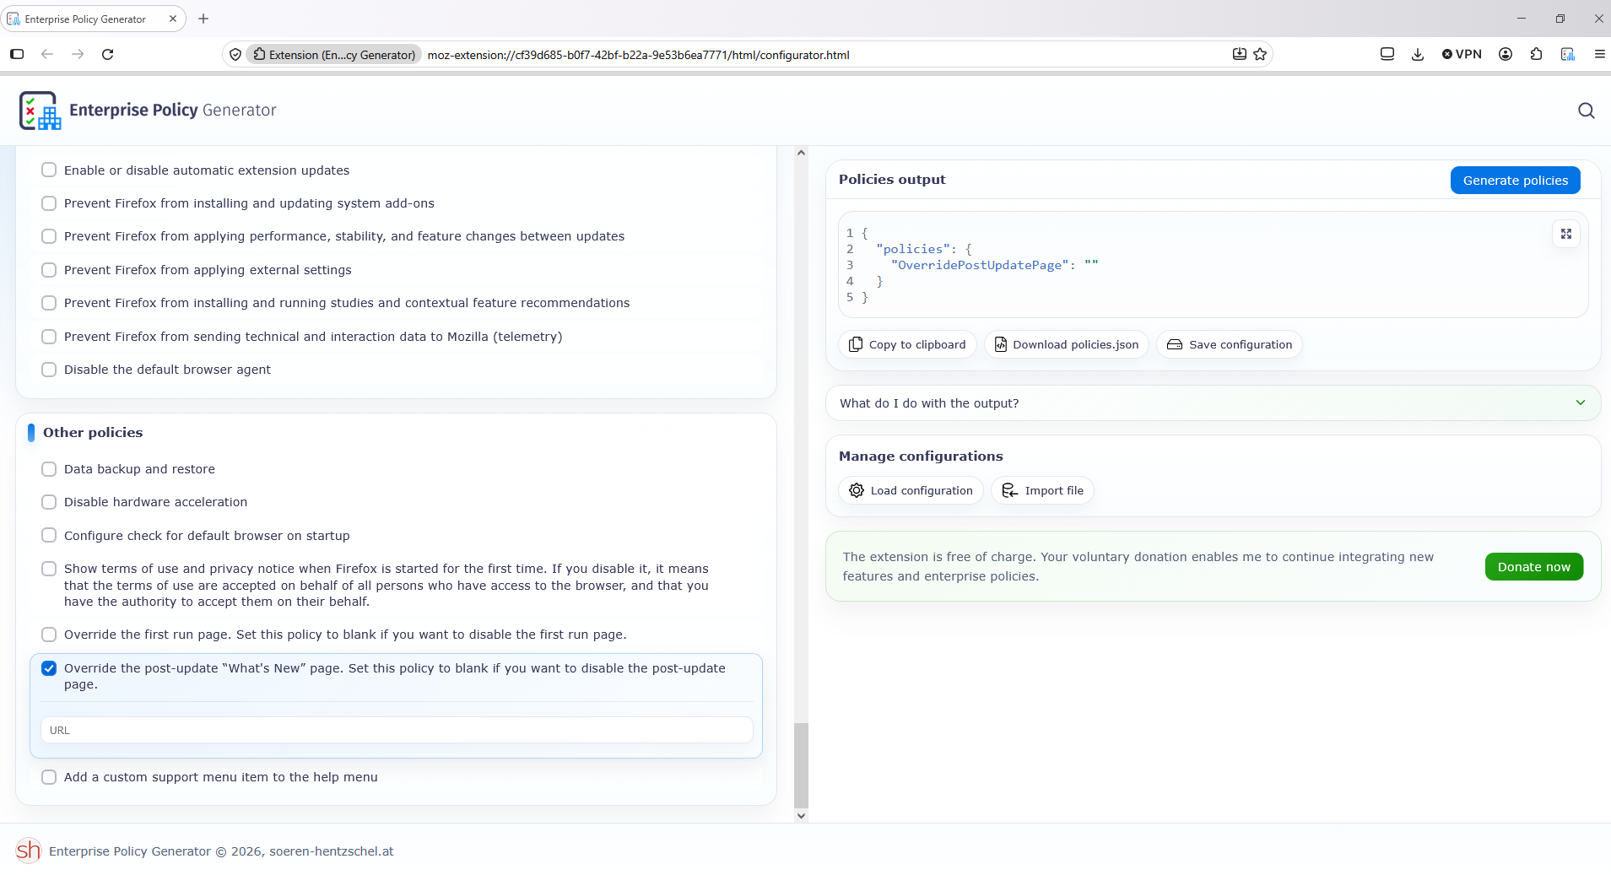Click the scrollbar up arrow of the policy list
Viewport: 1611px width, 875px height.
801,153
